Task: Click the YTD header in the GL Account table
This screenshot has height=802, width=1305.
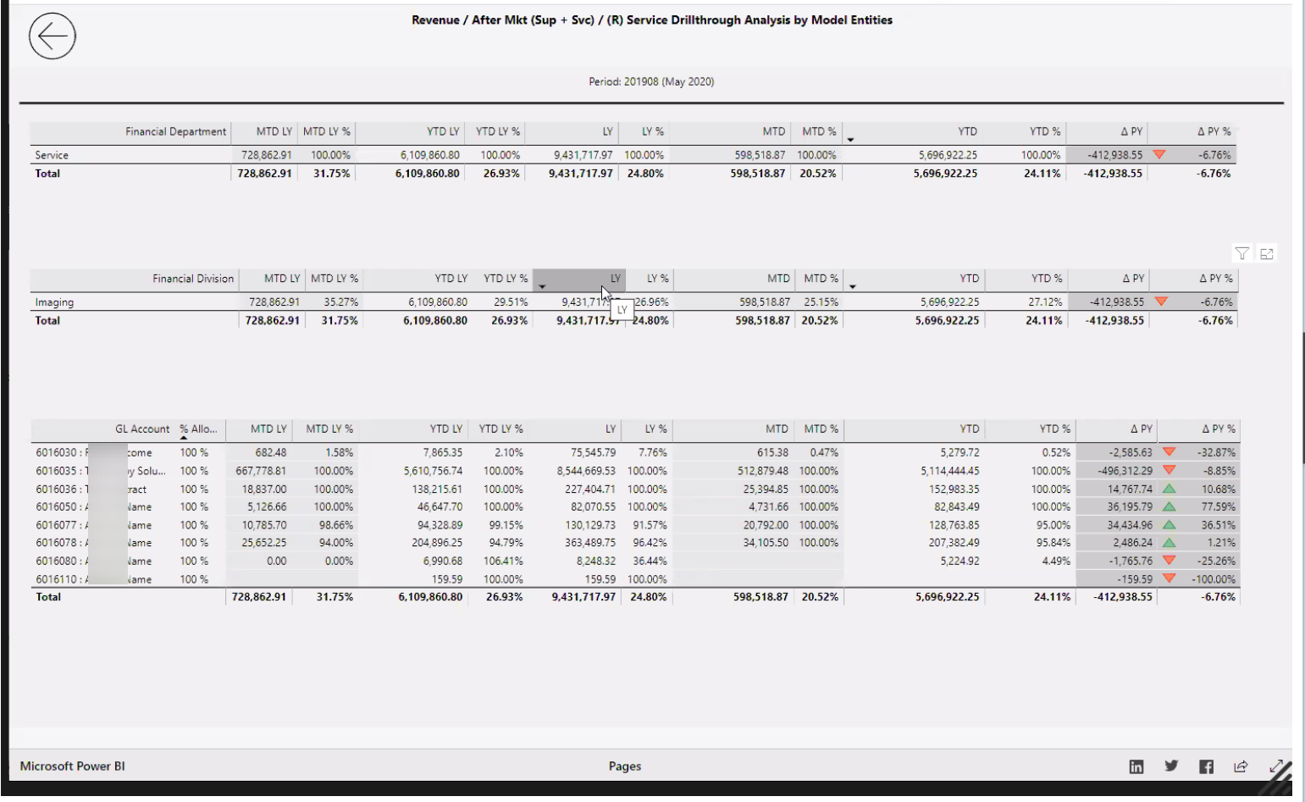Action: pos(969,429)
